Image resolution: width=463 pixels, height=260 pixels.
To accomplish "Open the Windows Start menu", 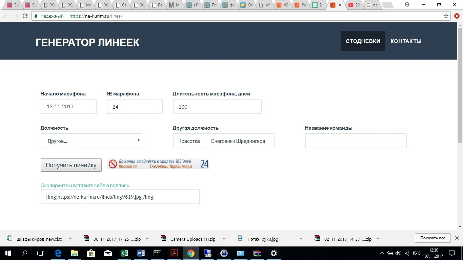I will point(8,253).
